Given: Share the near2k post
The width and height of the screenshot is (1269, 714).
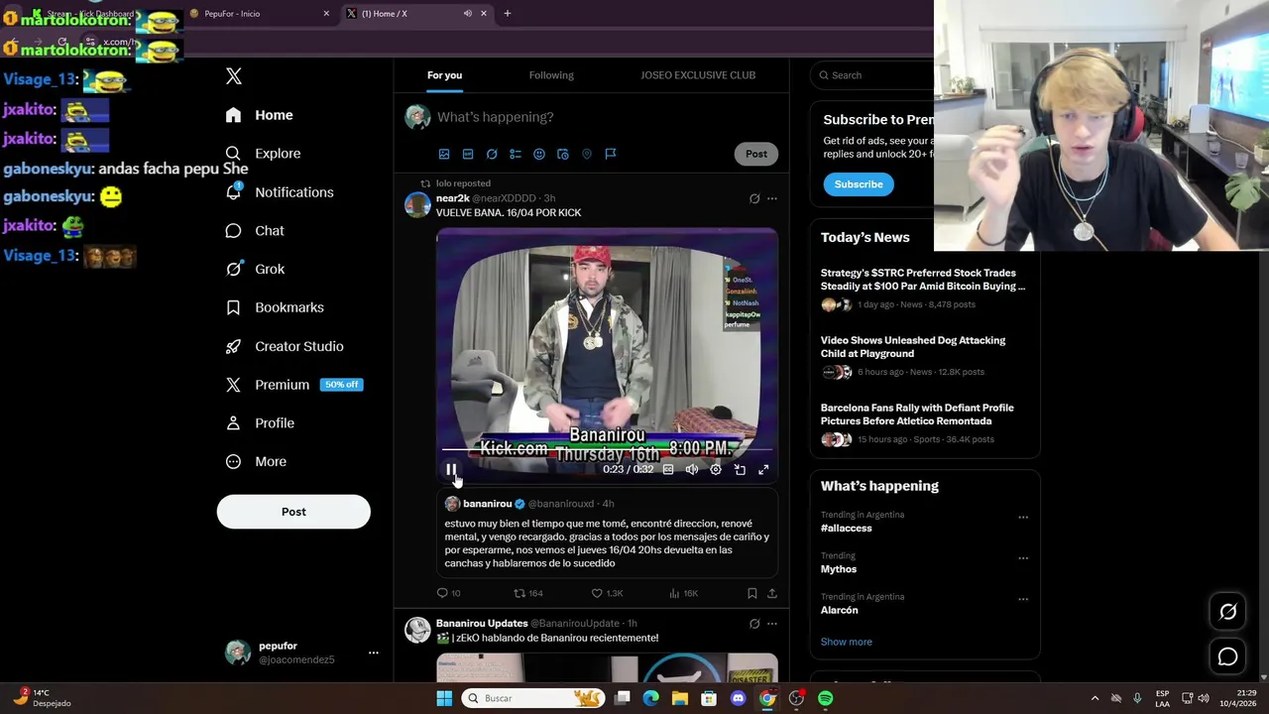Looking at the screenshot, I should pyautogui.click(x=772, y=593).
